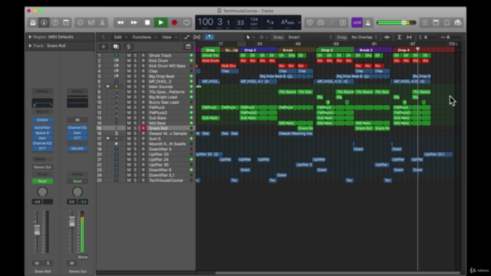
Task: Open the Edit menu
Action: coord(120,38)
